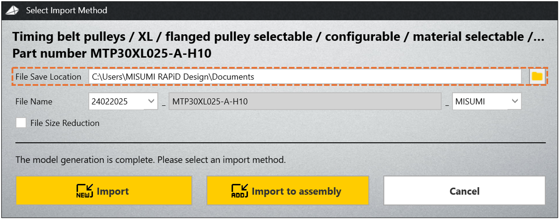Click the Import button label
This screenshot has width=559, height=220.
point(113,191)
